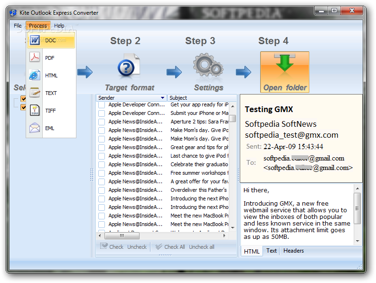Click the Uncheck all button

click(201, 247)
